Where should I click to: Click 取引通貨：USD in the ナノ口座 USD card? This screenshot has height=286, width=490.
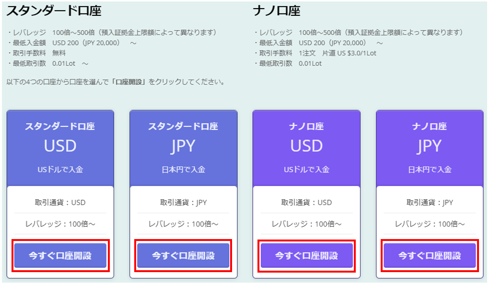coord(306,202)
